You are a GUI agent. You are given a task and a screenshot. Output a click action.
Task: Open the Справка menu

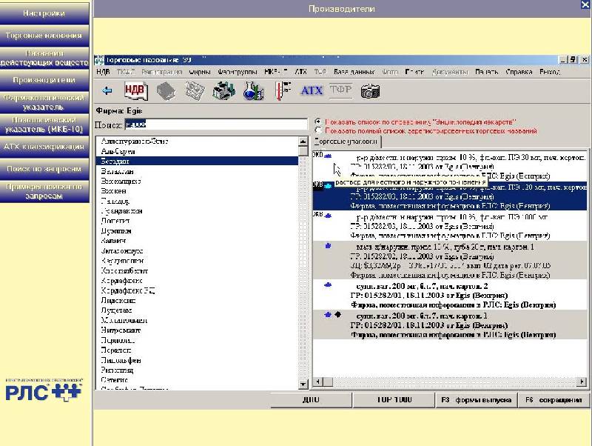(x=519, y=72)
